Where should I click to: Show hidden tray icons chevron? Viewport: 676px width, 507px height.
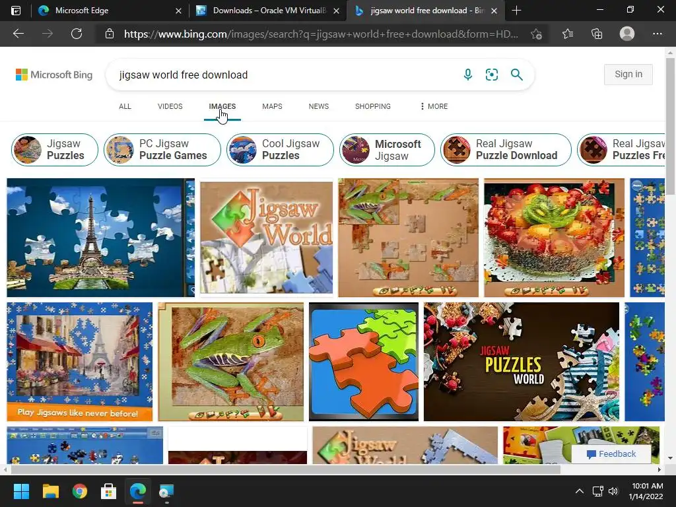pos(580,491)
